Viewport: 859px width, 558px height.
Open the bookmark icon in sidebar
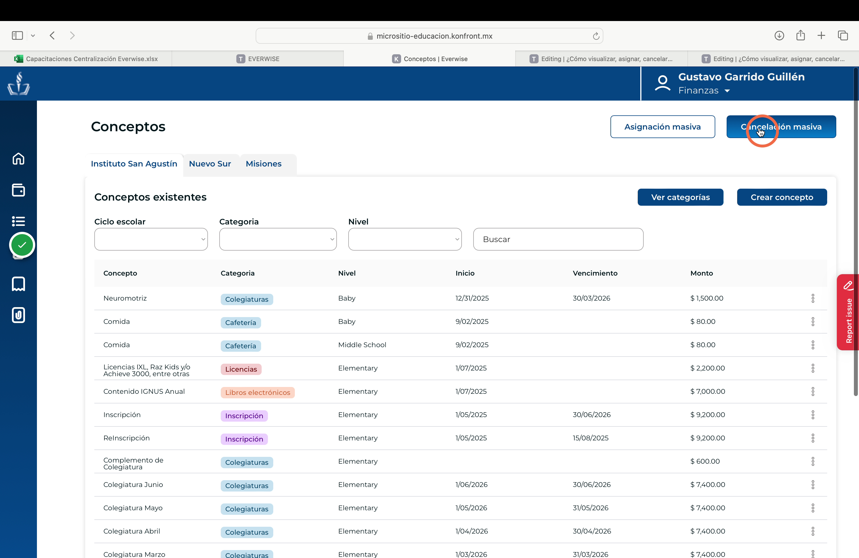(18, 284)
